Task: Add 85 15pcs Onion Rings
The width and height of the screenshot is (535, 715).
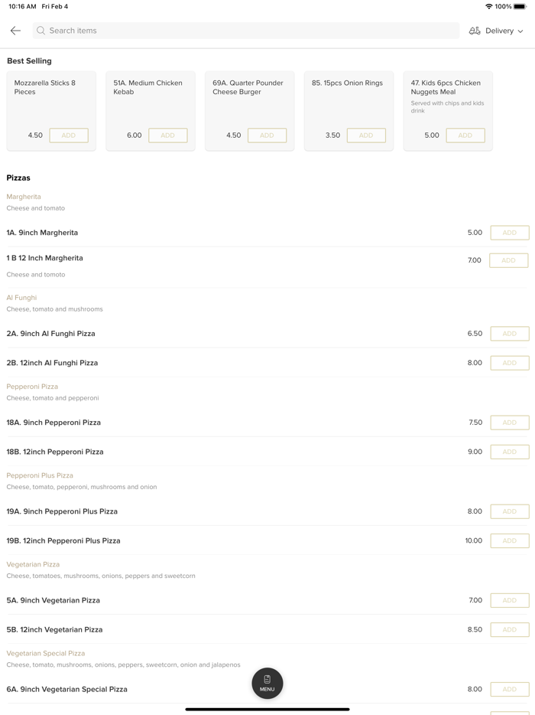Action: [366, 135]
